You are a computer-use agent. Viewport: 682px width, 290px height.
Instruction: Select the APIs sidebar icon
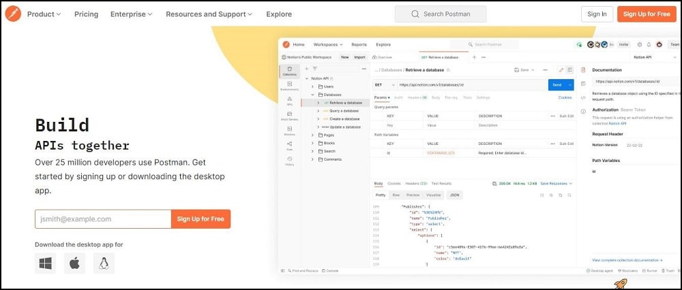(290, 101)
